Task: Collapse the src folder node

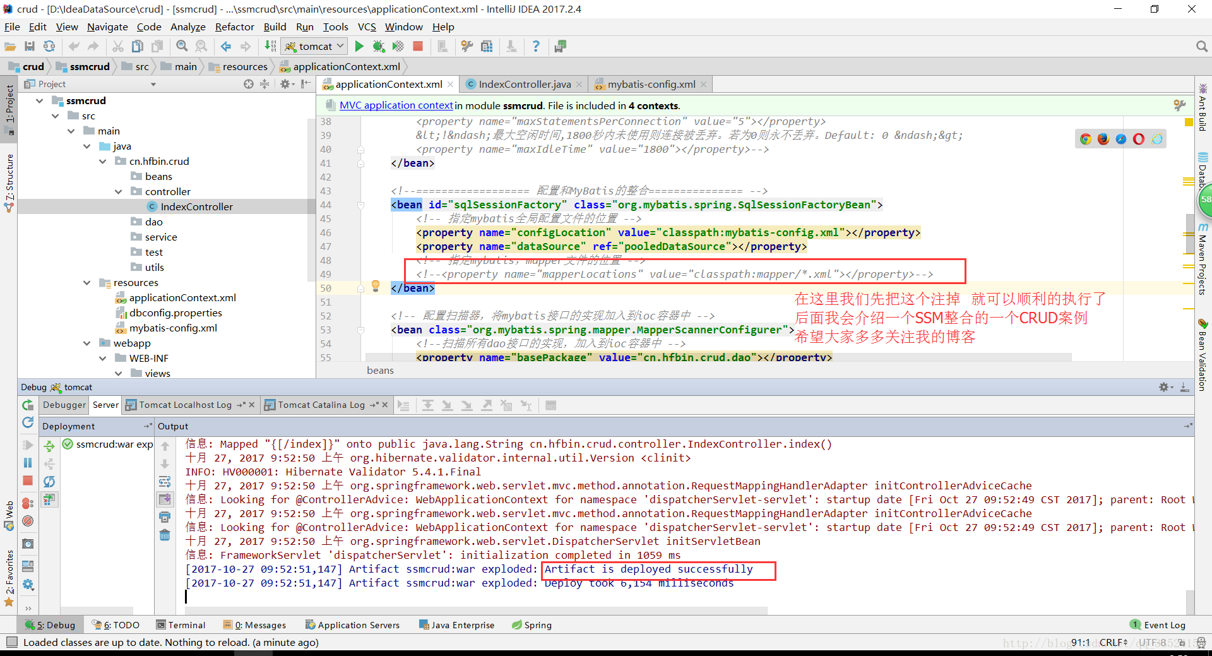Action: coord(56,116)
